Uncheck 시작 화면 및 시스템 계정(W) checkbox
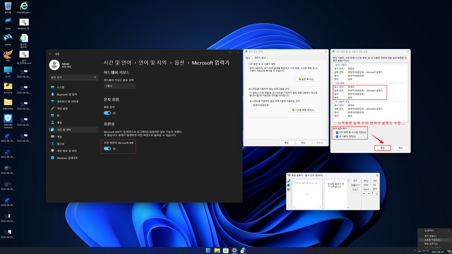The image size is (452, 254). pos(337,132)
